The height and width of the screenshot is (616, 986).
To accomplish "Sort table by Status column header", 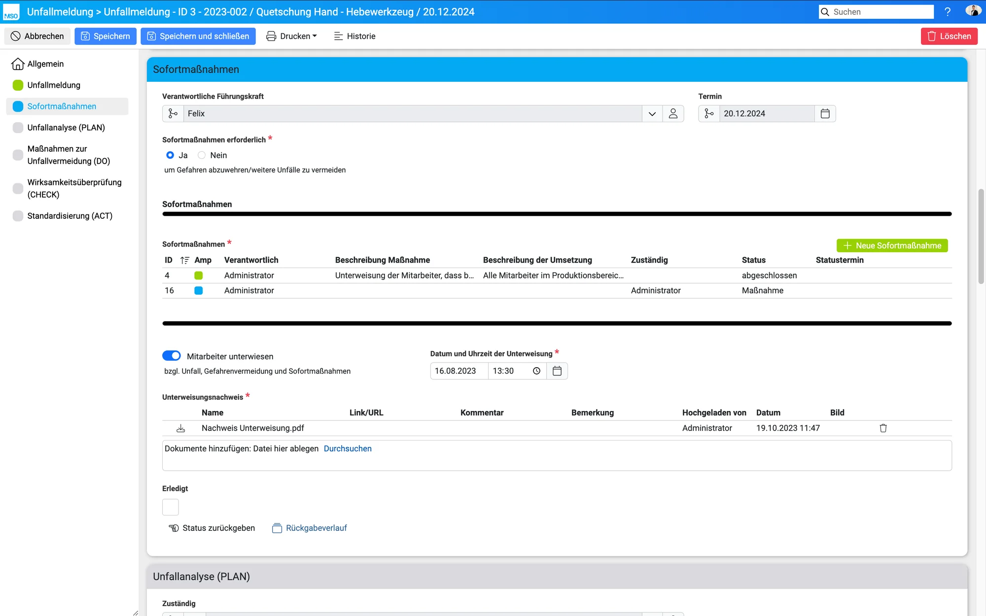I will [x=754, y=260].
